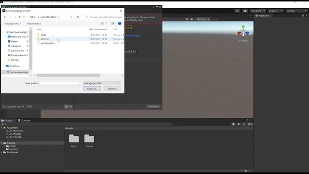Switch to the Console tab
The width and height of the screenshot is (309, 174).
[24, 120]
